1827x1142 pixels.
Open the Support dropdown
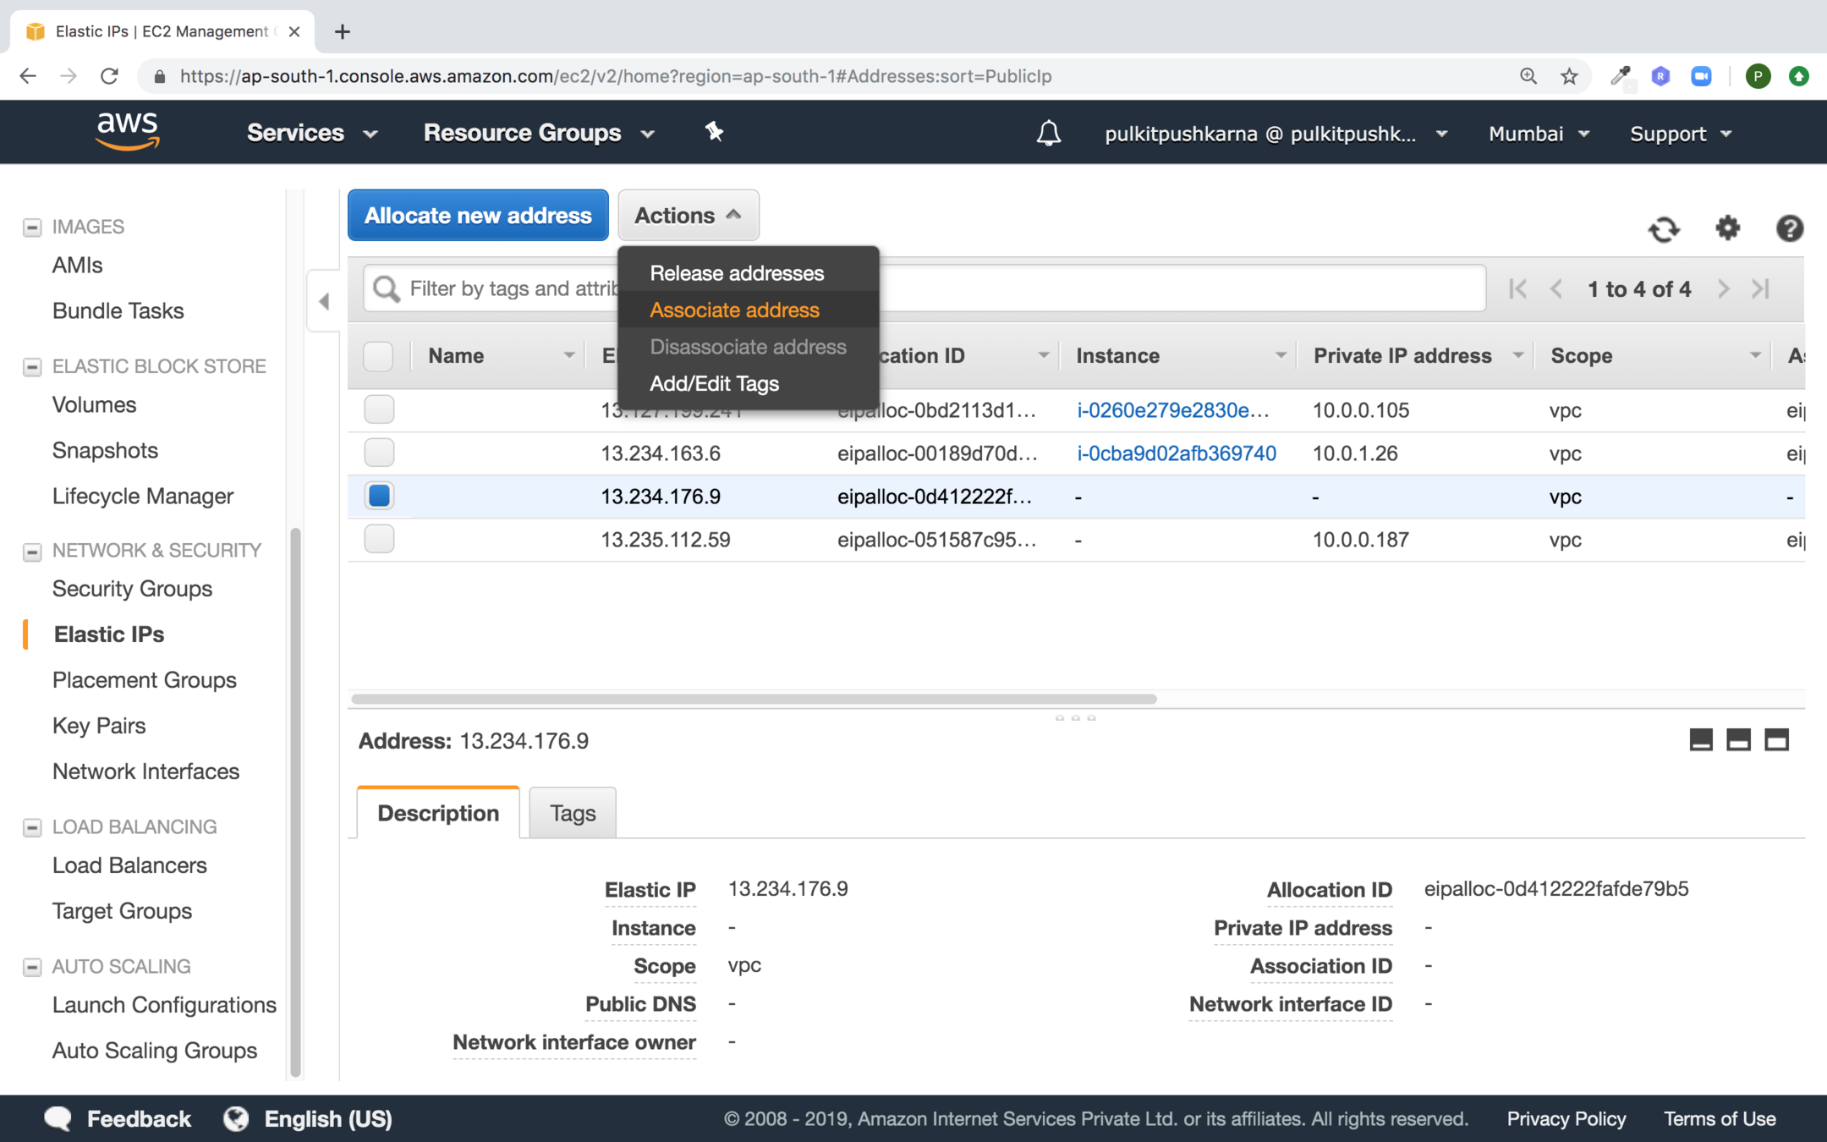[x=1681, y=134]
